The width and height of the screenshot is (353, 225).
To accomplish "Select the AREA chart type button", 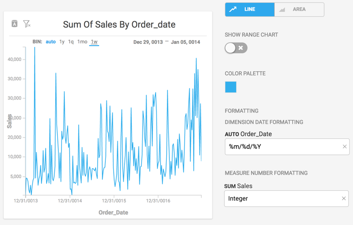I will coord(299,9).
